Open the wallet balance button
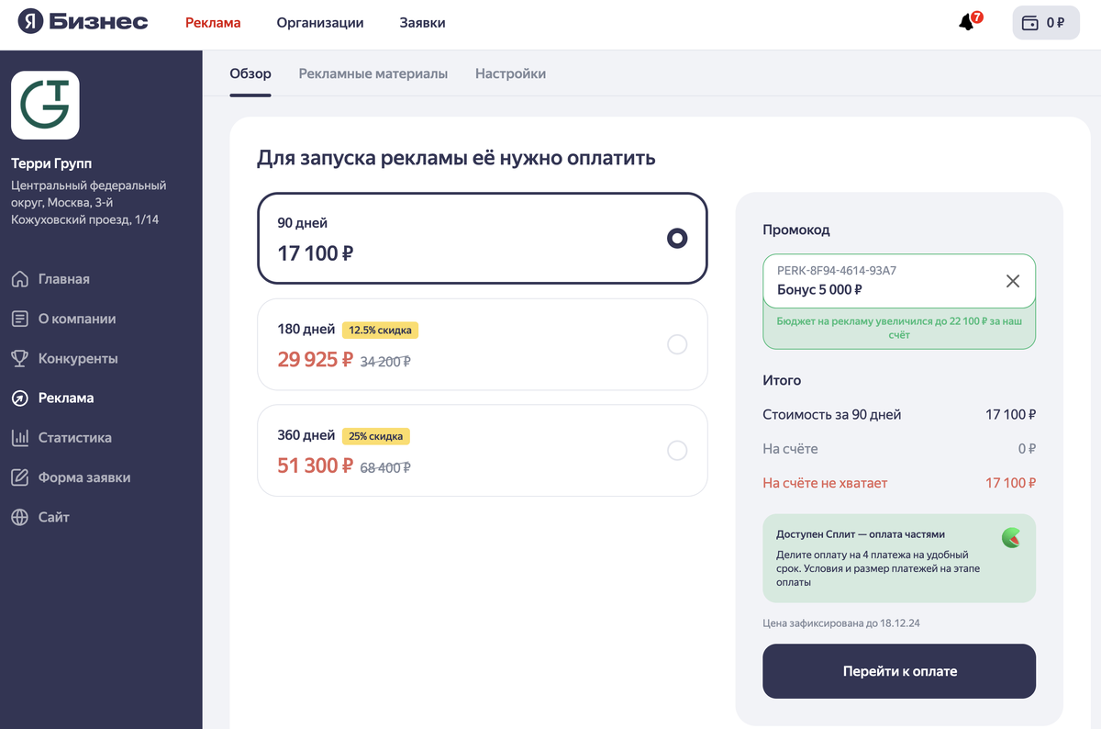The height and width of the screenshot is (729, 1101). 1045,23
